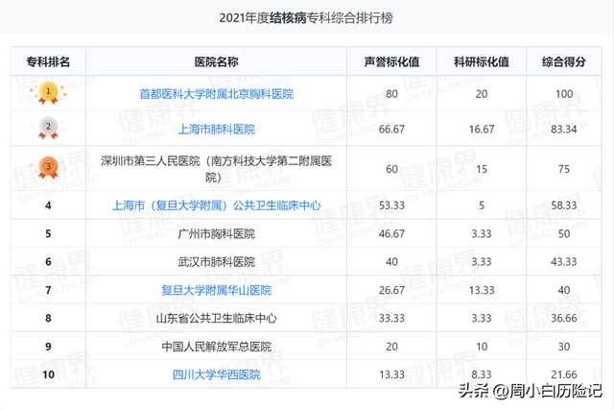Click the overall score 50 cell
The image size is (614, 410).
tap(564, 233)
